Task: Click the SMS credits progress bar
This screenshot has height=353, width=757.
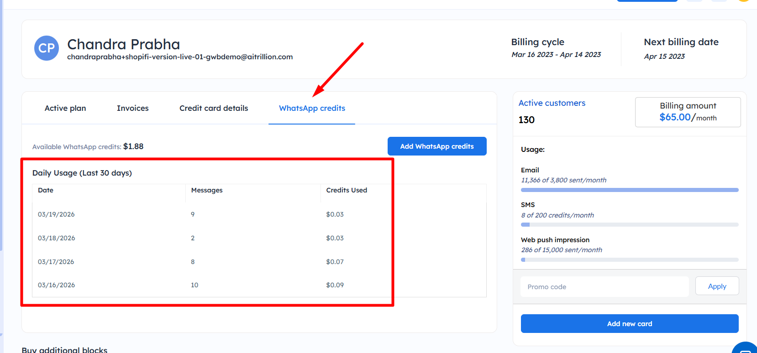Action: click(x=629, y=225)
